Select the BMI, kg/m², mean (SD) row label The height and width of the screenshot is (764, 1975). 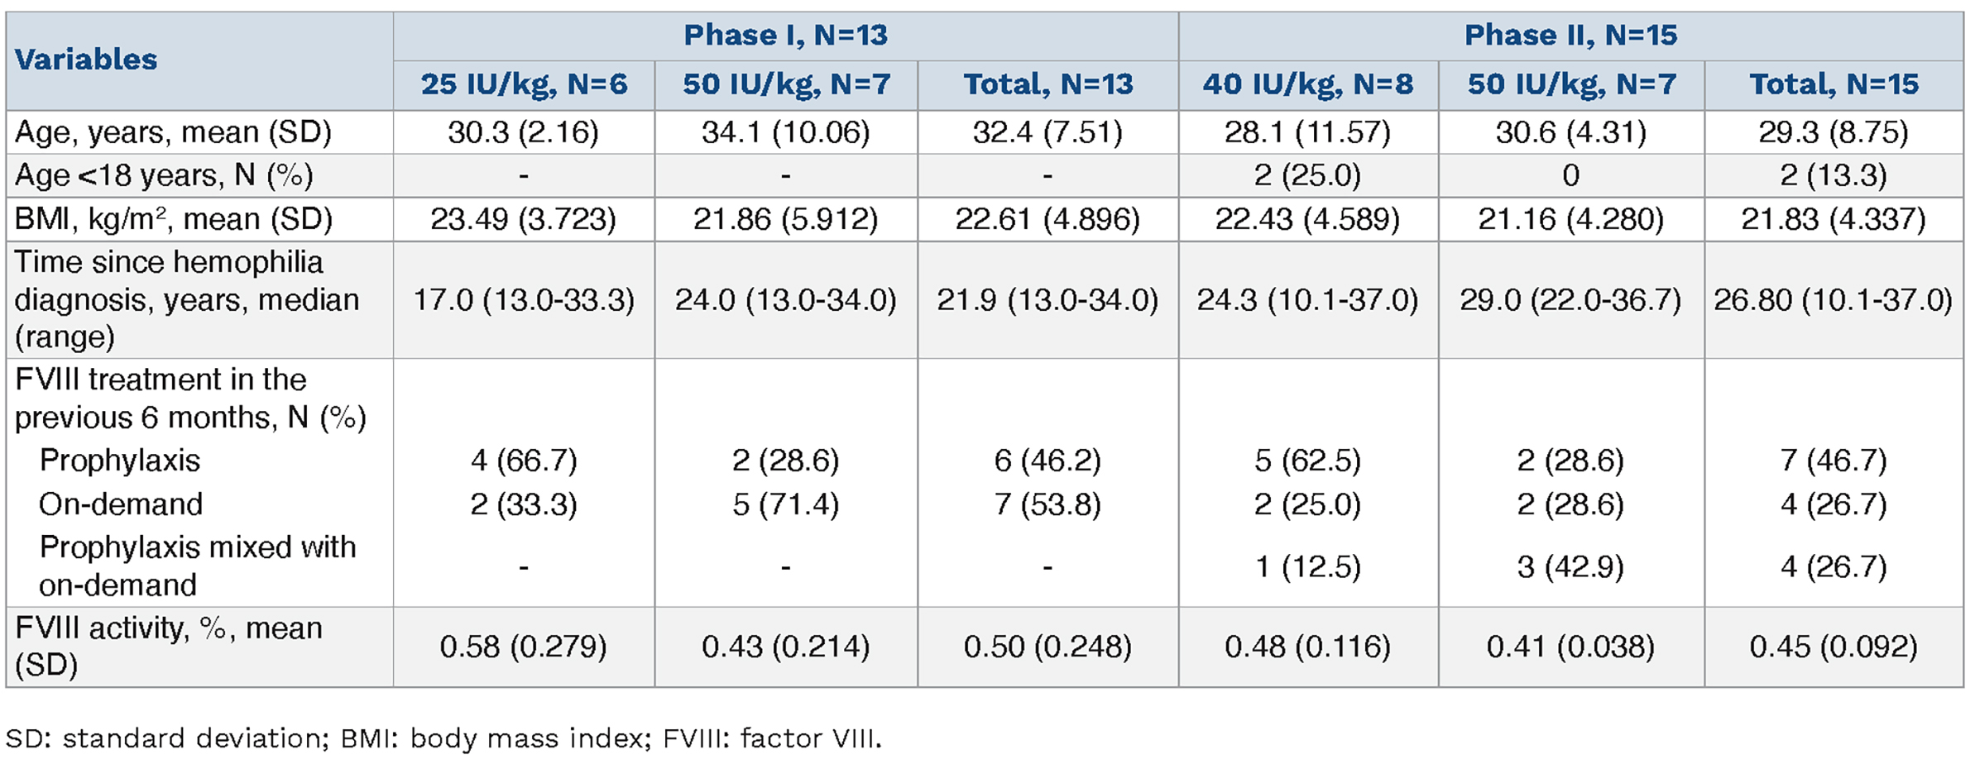[174, 219]
